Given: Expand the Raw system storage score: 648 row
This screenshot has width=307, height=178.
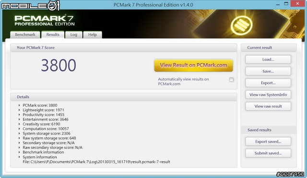Looking at the screenshot, I should click(19, 138).
